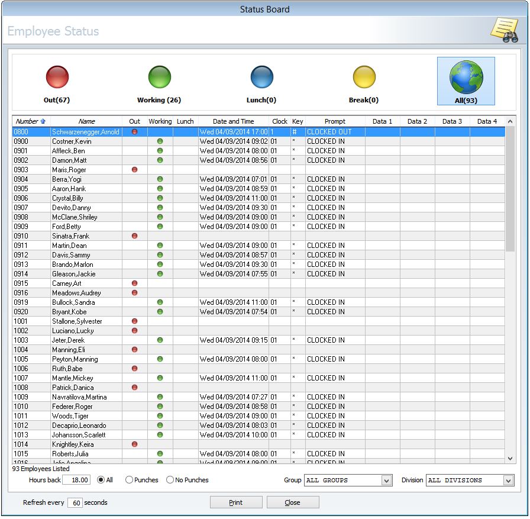The height and width of the screenshot is (519, 530).
Task: Sort by the Name column header
Action: 86,121
